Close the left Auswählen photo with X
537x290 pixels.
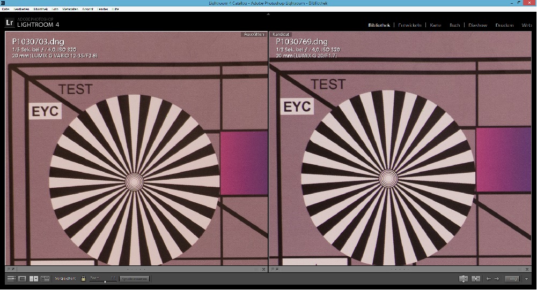point(263,270)
